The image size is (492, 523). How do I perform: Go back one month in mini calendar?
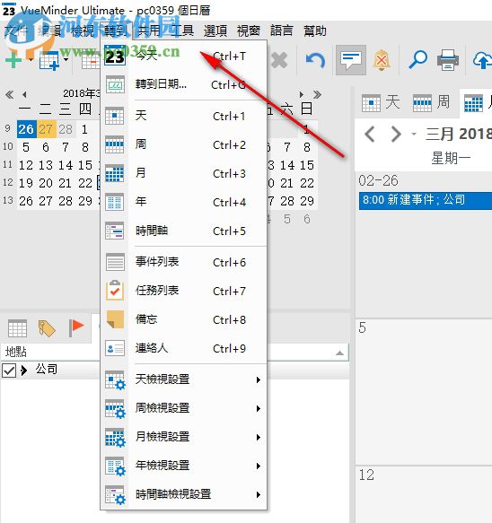click(24, 95)
